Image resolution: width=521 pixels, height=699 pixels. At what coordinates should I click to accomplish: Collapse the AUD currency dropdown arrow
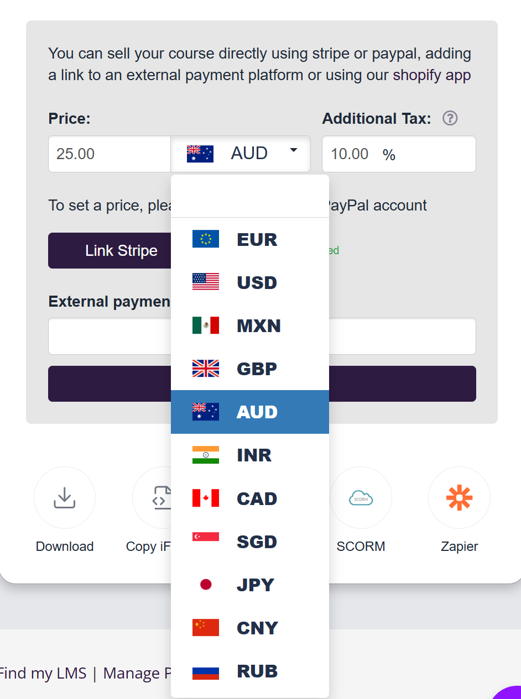tap(294, 150)
